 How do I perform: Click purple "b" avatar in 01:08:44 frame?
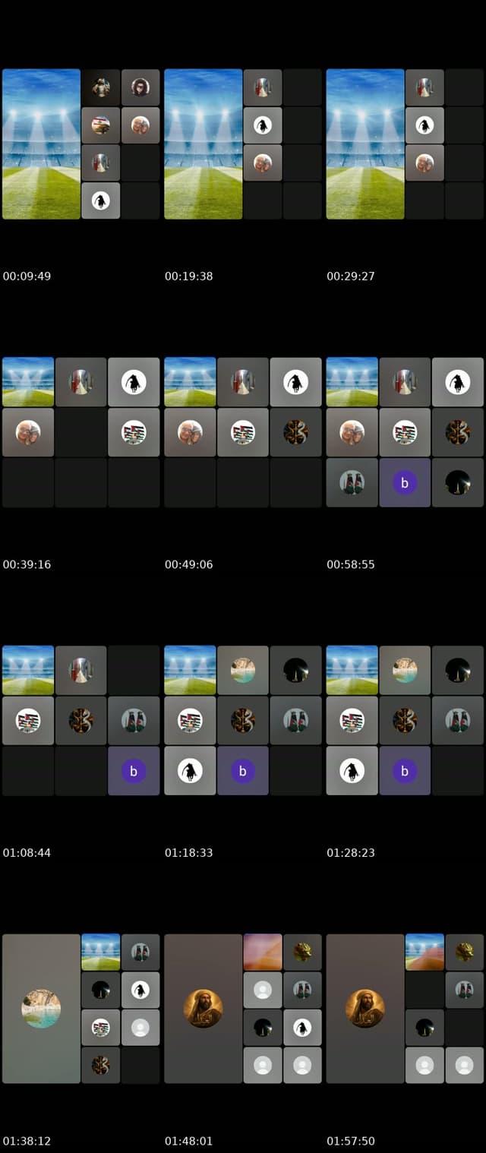coord(134,771)
